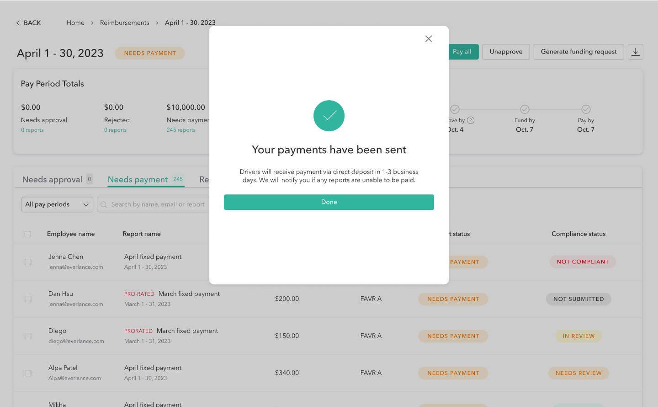Click Generate funding request

click(578, 52)
